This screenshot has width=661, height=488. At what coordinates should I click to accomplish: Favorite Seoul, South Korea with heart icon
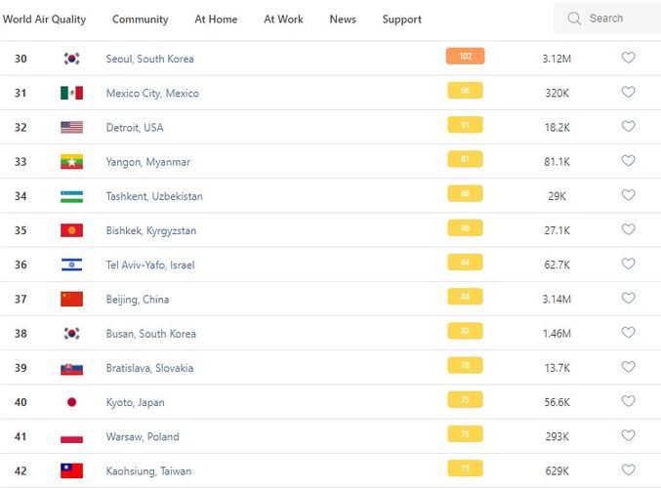click(x=628, y=58)
